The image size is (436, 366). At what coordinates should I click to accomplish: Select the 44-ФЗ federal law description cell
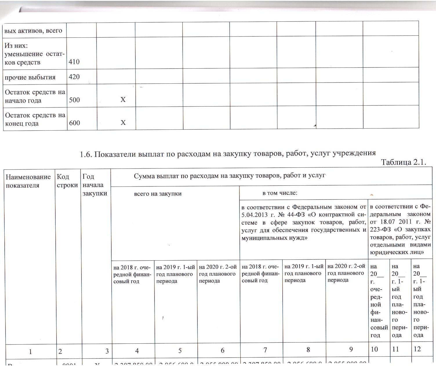tap(304, 222)
